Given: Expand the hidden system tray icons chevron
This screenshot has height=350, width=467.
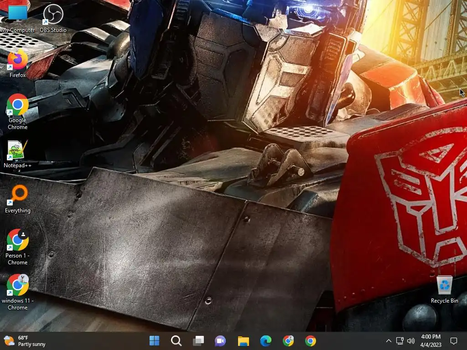Looking at the screenshot, I should pyautogui.click(x=389, y=341).
